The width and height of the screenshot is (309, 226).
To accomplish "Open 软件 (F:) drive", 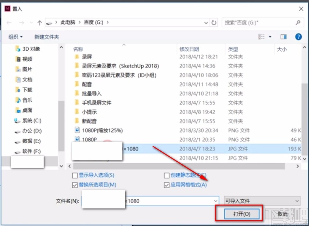I will pos(28,151).
